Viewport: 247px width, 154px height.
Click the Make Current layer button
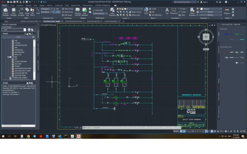135,12
